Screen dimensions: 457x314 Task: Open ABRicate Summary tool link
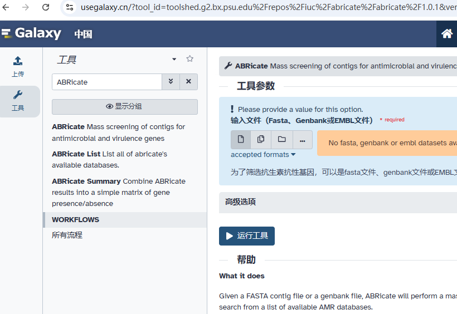119,192
